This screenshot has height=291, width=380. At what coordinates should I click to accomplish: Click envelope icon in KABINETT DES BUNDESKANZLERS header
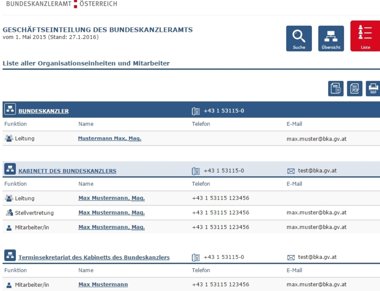tap(291, 171)
